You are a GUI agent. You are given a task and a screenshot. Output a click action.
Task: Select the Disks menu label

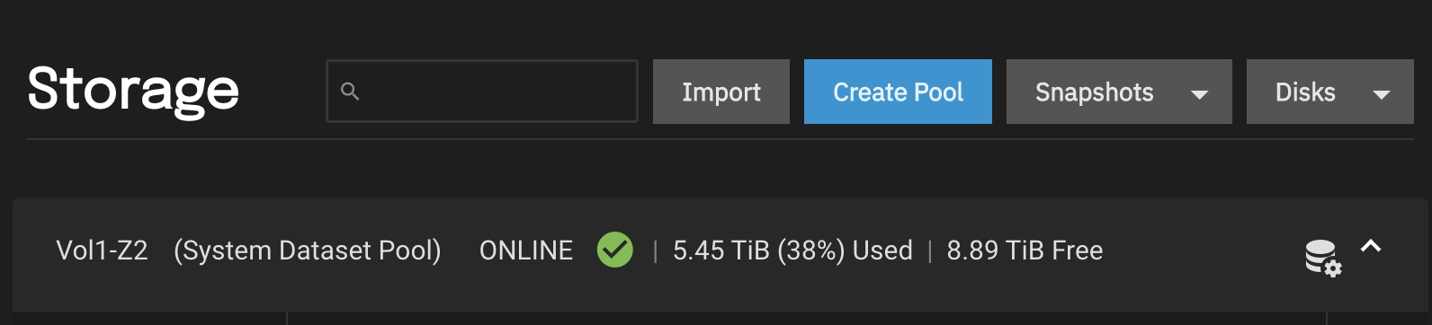[x=1305, y=92]
